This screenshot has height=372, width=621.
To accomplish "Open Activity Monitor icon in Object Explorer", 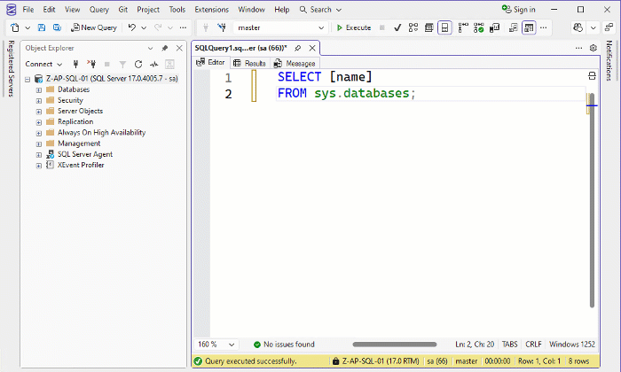I will (153, 64).
